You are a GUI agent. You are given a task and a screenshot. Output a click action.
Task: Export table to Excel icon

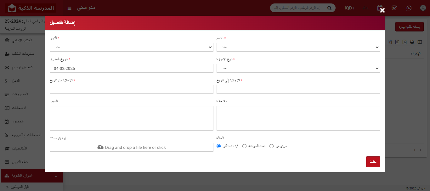pos(390,42)
